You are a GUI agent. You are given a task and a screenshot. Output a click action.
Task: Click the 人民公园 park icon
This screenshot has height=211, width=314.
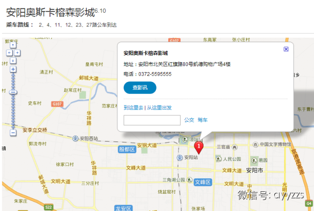(x=218, y=159)
